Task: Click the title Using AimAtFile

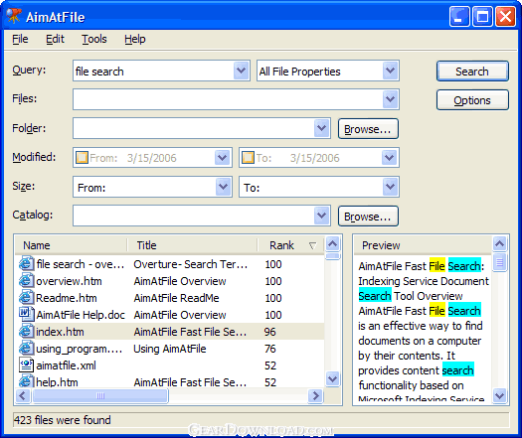Action: click(170, 349)
